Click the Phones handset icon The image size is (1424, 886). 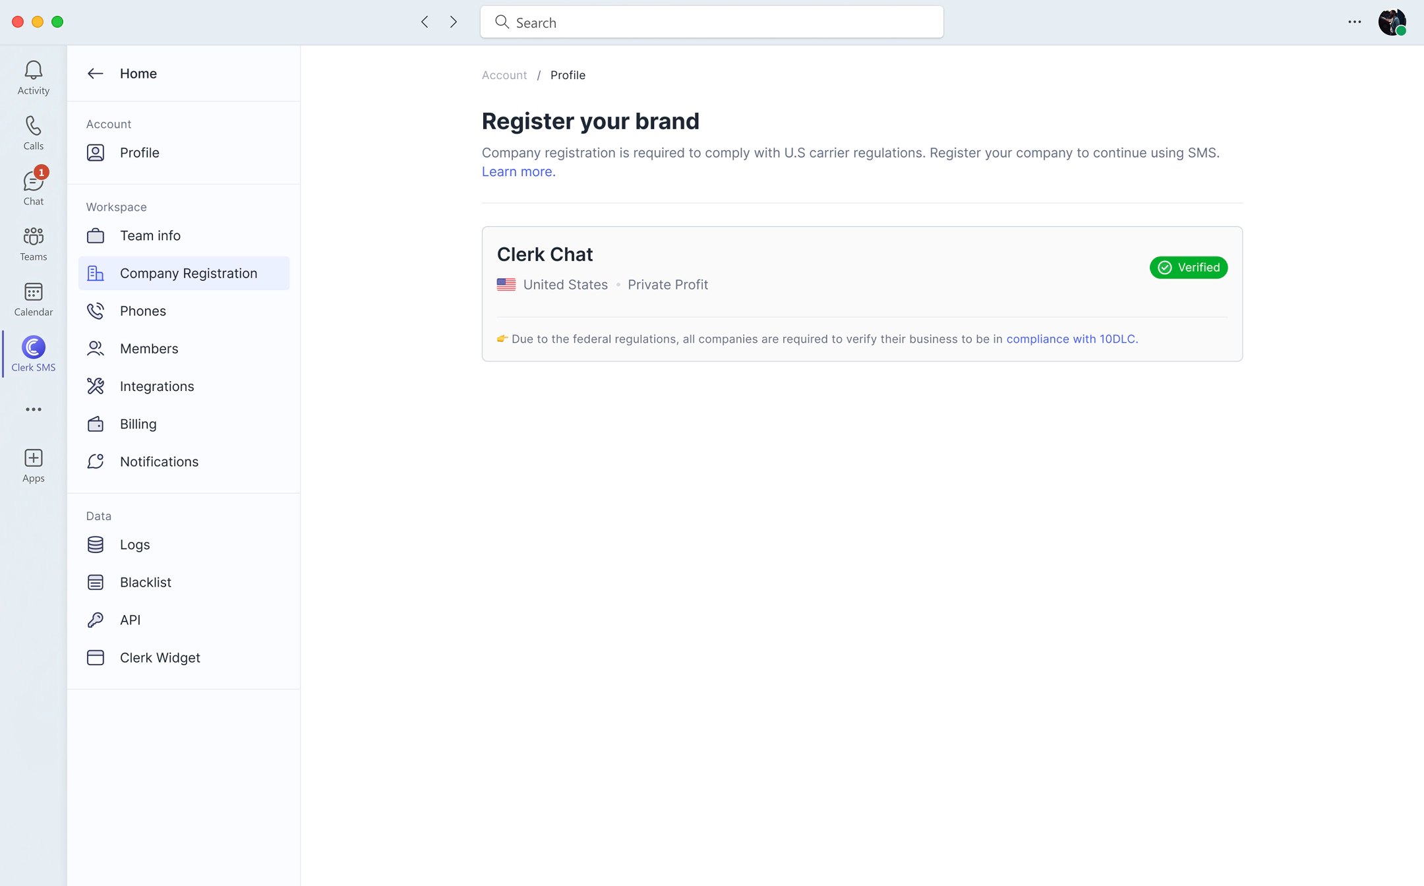point(96,310)
